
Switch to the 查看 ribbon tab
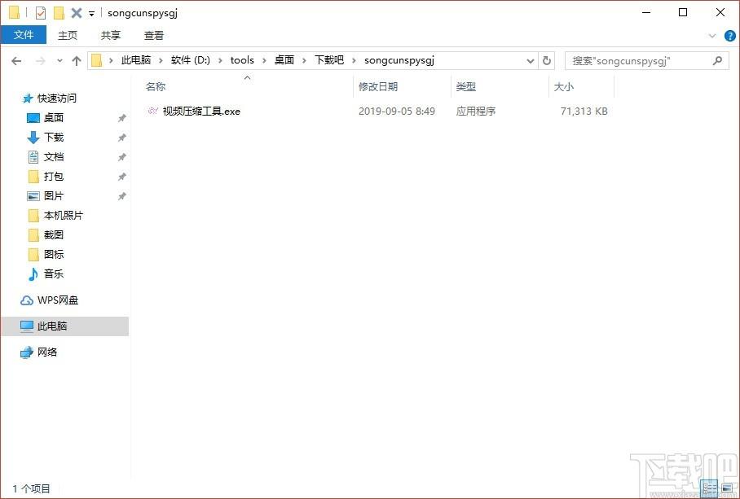[154, 36]
